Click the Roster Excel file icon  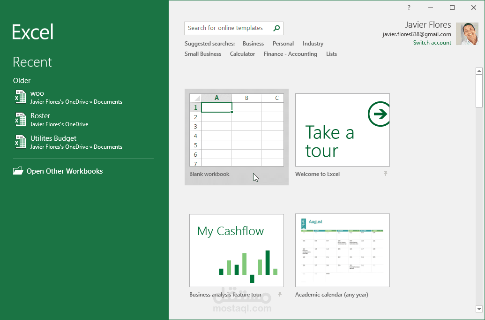point(21,119)
